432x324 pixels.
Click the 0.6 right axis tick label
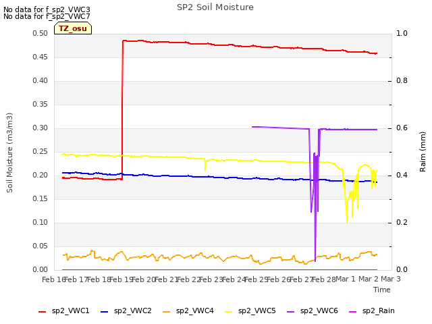tap(402, 128)
